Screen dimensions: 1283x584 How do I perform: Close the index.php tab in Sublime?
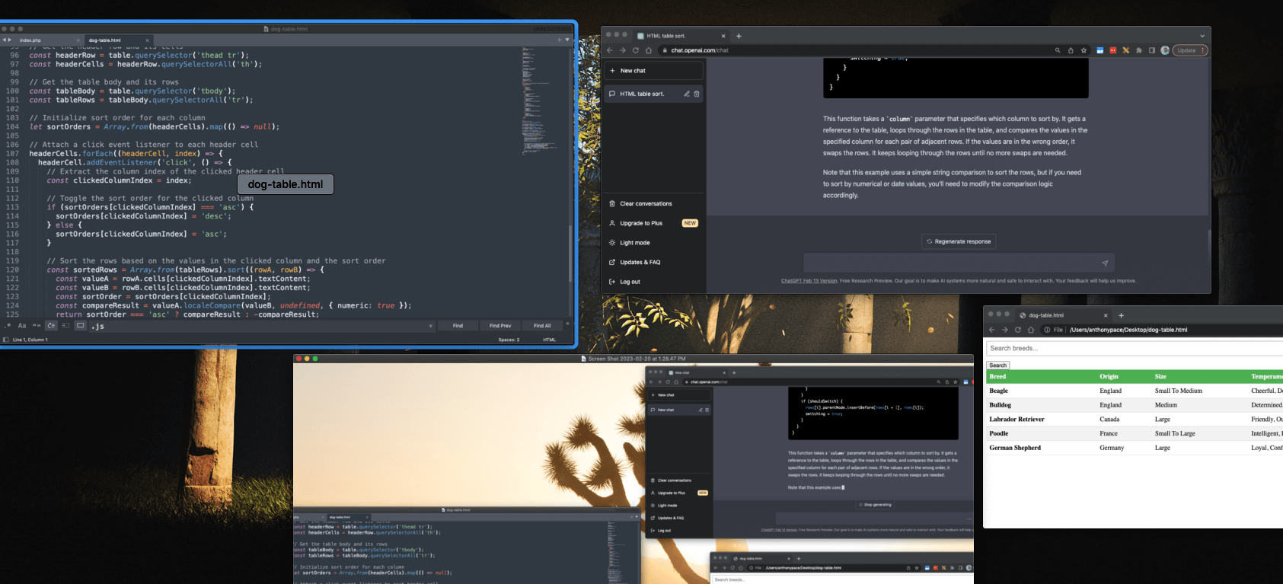point(78,40)
